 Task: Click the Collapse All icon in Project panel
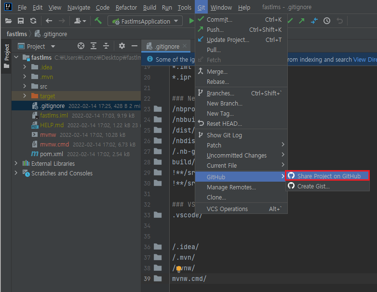coord(106,46)
